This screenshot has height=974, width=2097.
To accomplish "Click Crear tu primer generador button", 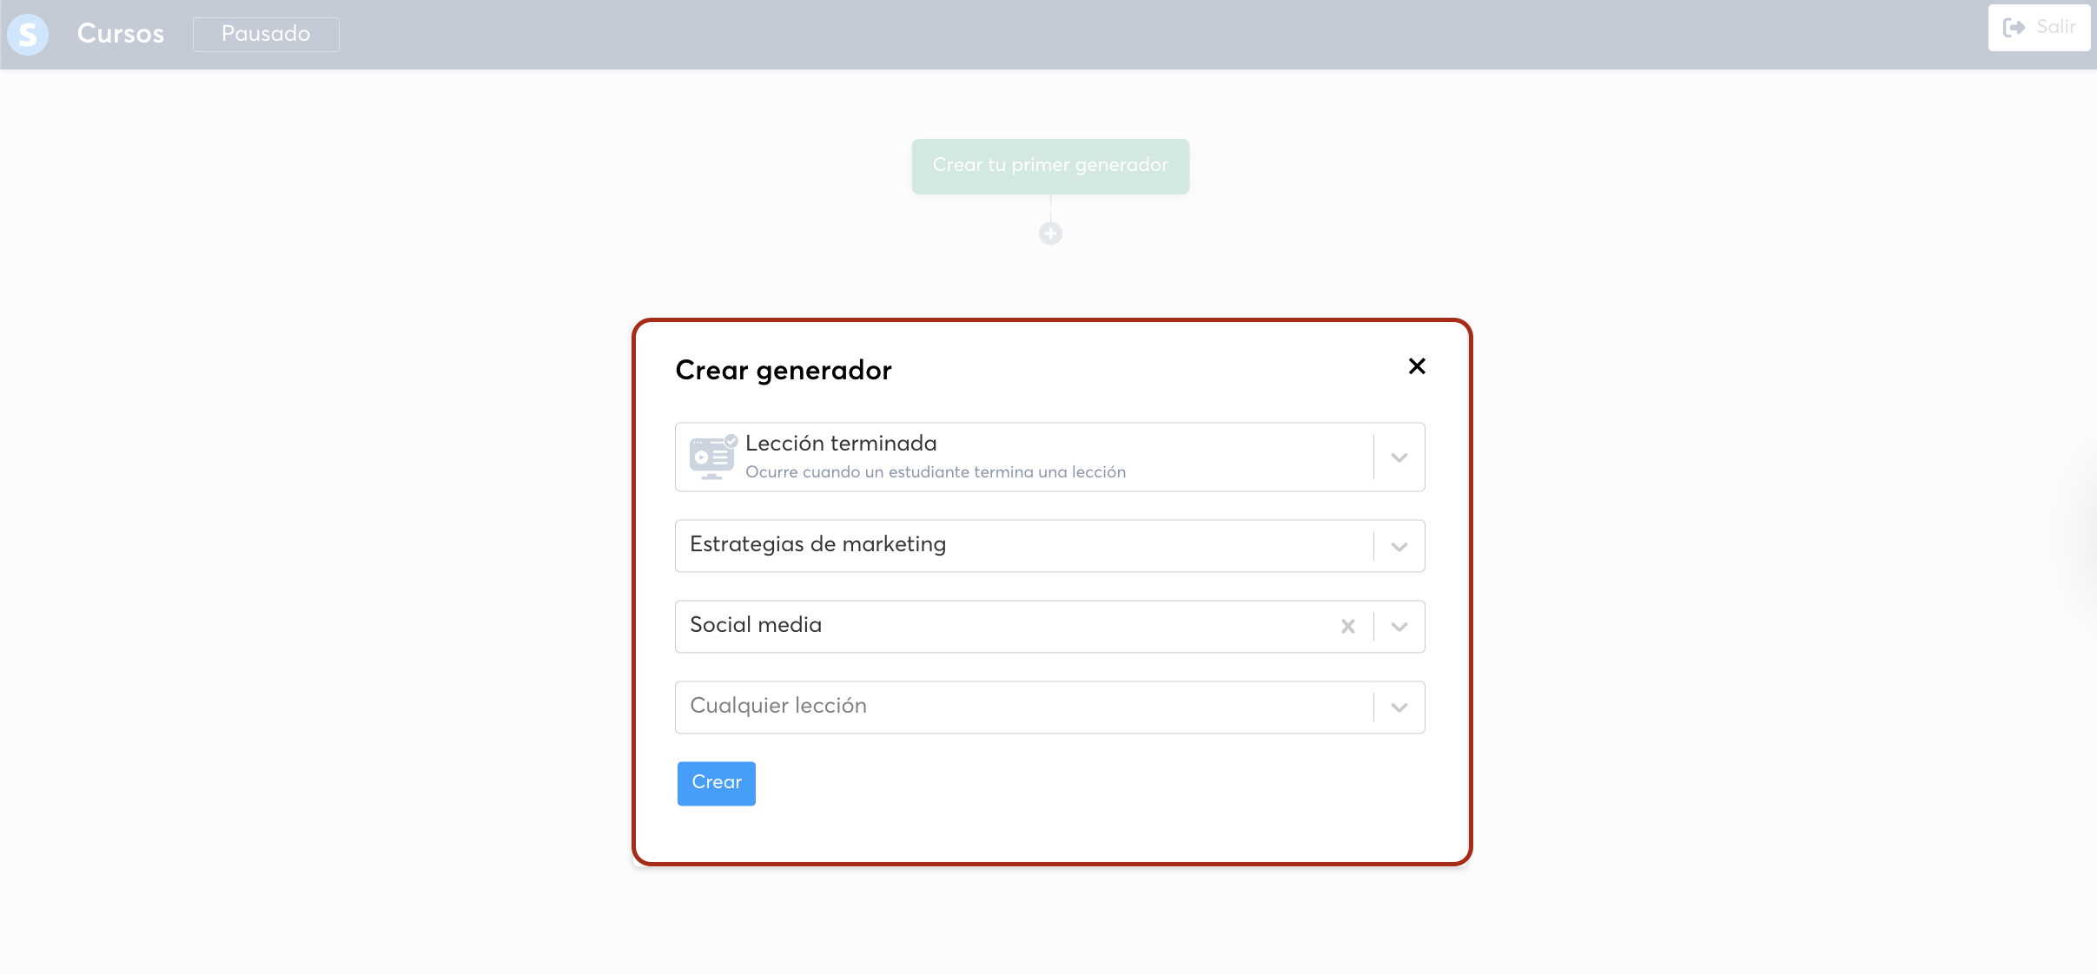I will [1049, 166].
